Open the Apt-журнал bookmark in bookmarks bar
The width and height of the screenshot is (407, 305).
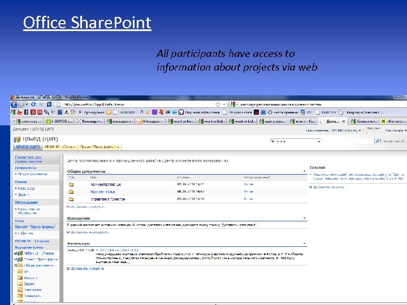(x=92, y=112)
